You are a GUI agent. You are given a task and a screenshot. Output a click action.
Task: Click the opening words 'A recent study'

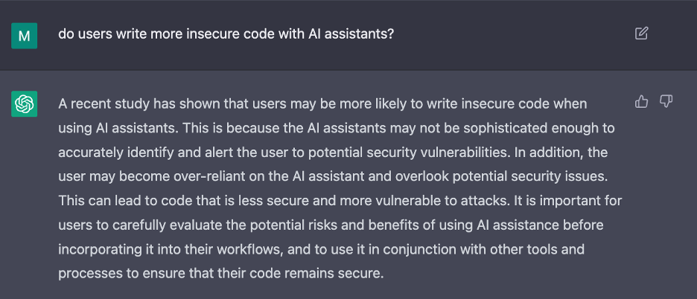pyautogui.click(x=104, y=104)
